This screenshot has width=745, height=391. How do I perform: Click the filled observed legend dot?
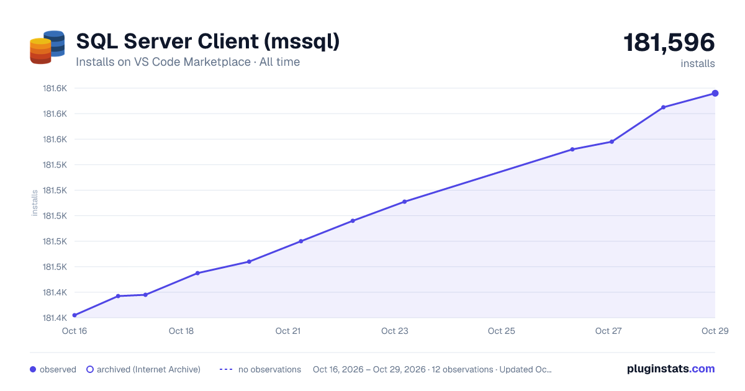tap(33, 369)
